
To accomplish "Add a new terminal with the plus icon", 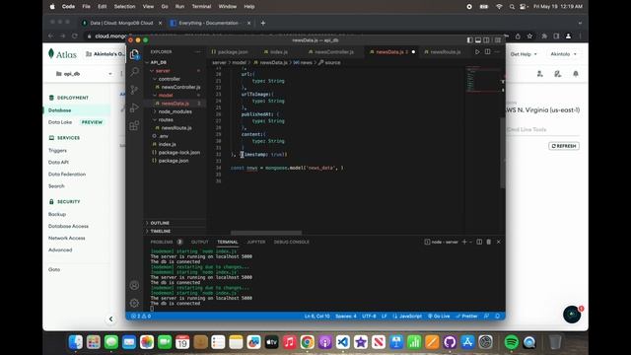I will click(x=464, y=242).
